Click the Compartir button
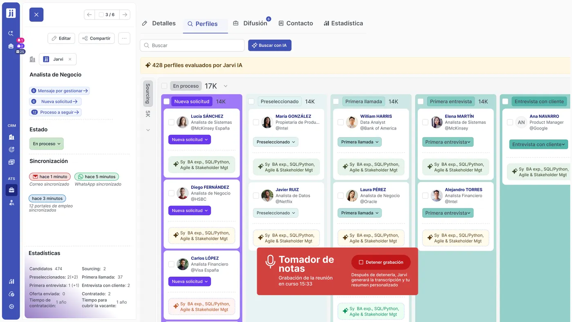 pyautogui.click(x=96, y=38)
